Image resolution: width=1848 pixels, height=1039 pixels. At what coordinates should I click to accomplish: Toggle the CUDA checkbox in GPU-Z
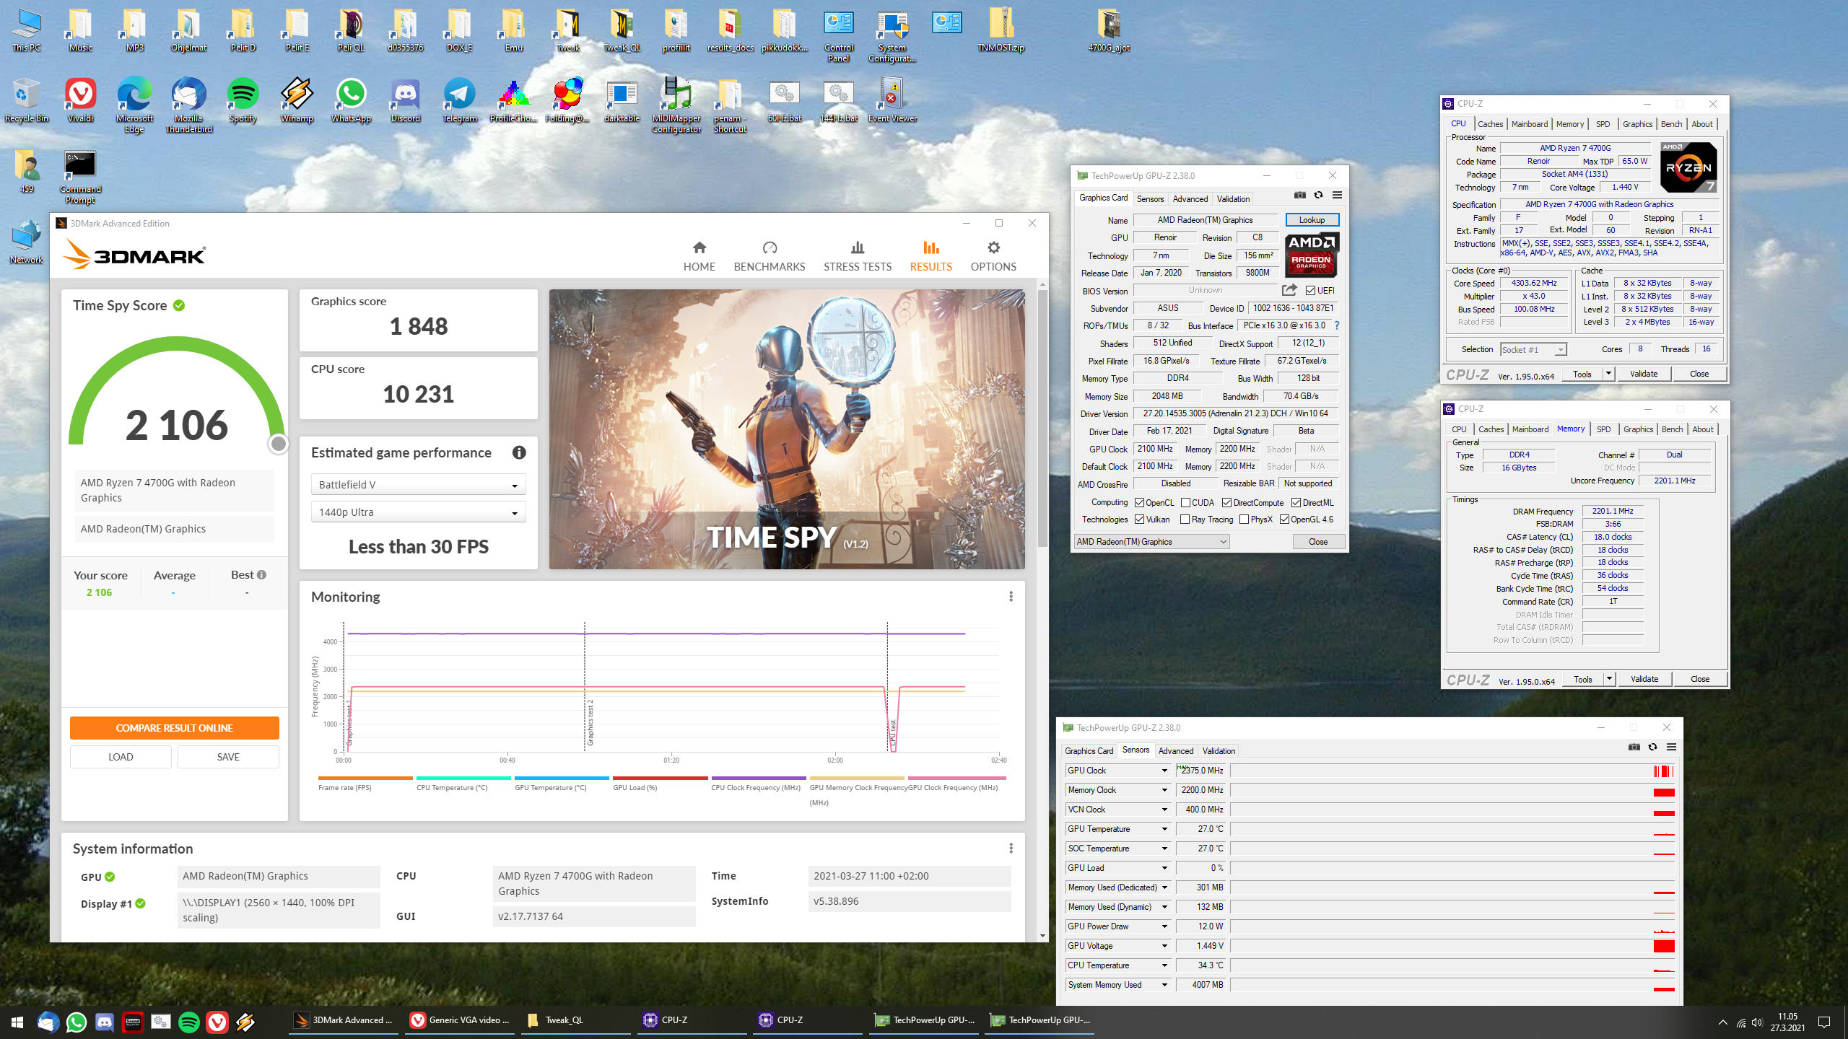(x=1185, y=503)
